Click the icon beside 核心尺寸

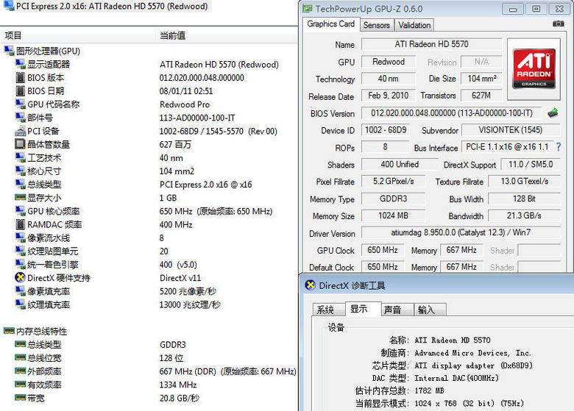pyautogui.click(x=20, y=171)
